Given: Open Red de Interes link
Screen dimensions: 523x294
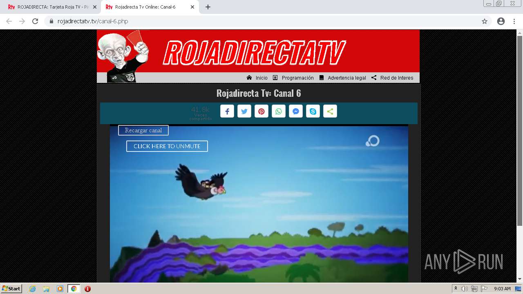Looking at the screenshot, I should (392, 78).
